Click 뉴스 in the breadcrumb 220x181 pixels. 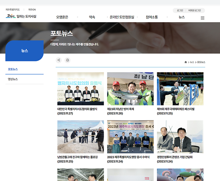(x=192, y=62)
